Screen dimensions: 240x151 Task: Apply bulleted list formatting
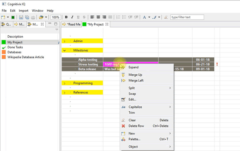click(124, 17)
